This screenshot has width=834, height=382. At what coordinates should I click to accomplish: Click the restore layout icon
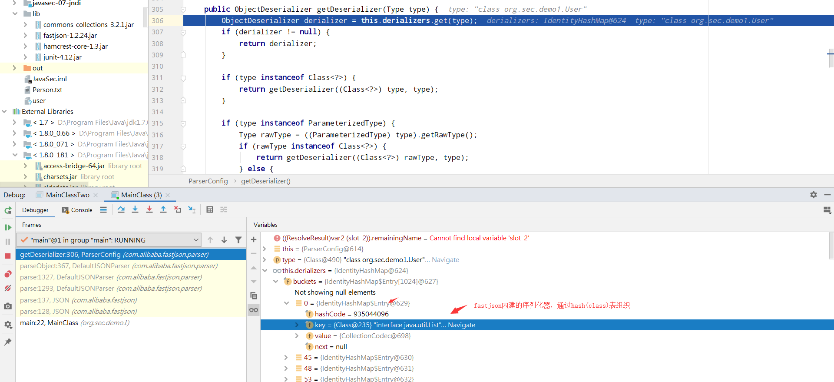tap(827, 210)
